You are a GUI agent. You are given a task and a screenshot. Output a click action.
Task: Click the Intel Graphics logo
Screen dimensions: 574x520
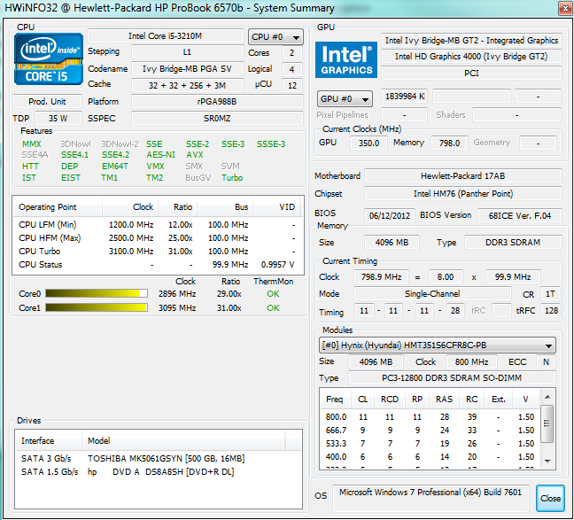[x=346, y=59]
